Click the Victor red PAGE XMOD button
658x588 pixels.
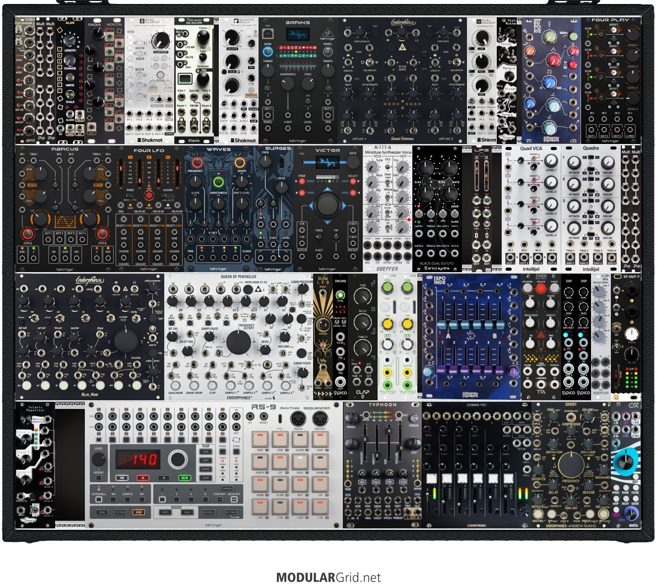301,182
